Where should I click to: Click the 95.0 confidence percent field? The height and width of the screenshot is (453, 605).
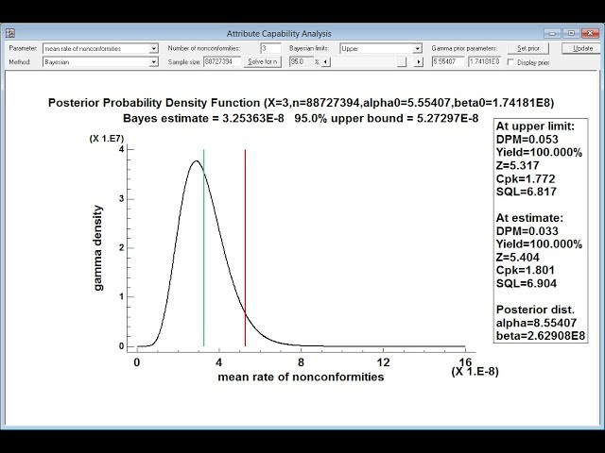pyautogui.click(x=301, y=61)
